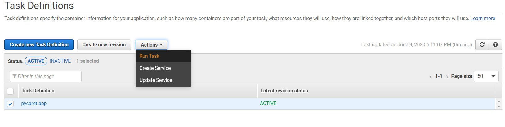Open the pycaret-app task definition link
Viewport: 505px width, 127px height.
(x=34, y=104)
